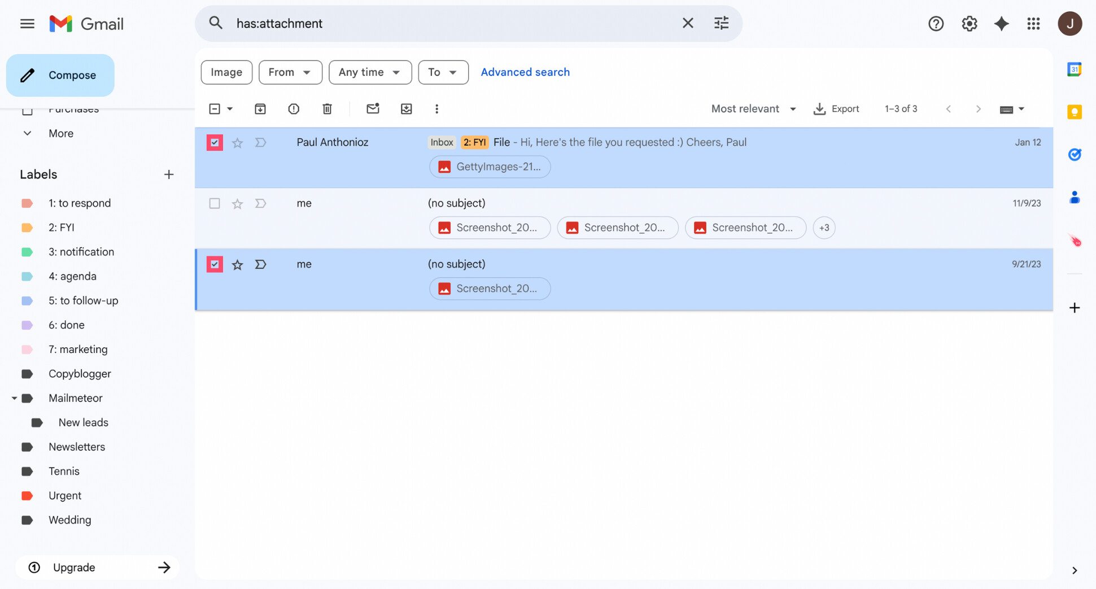Click the Compose button
The width and height of the screenshot is (1096, 589).
coord(60,75)
